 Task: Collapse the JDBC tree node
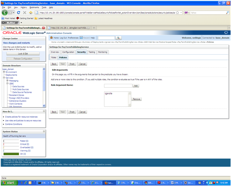coord(7,83)
